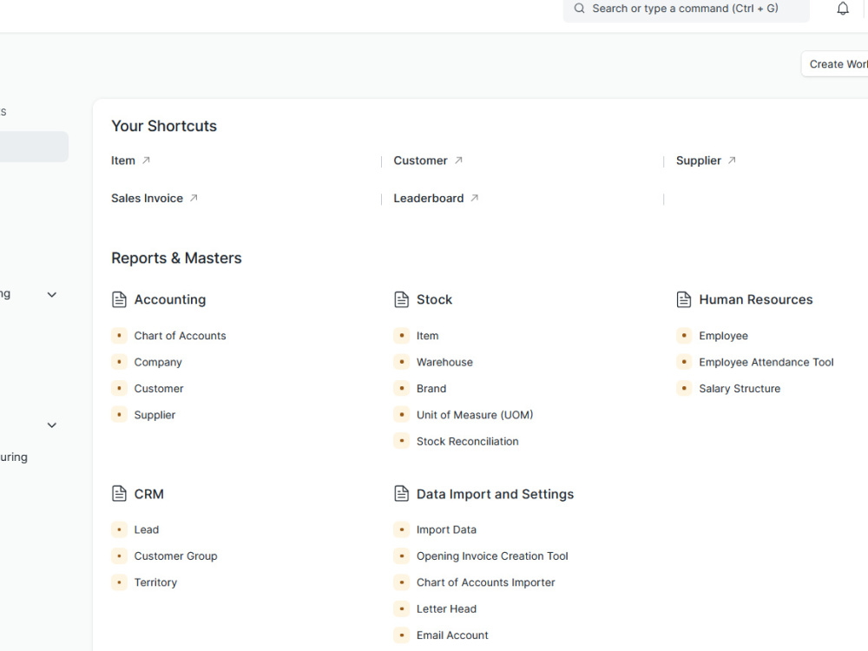Open Stock Reconciliation link
868x651 pixels.
click(x=467, y=441)
